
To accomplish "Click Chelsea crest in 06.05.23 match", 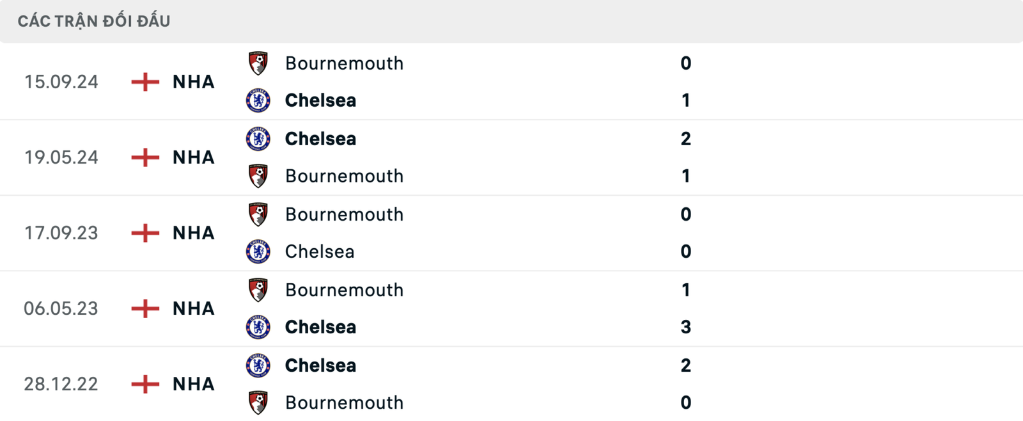I will point(258,327).
